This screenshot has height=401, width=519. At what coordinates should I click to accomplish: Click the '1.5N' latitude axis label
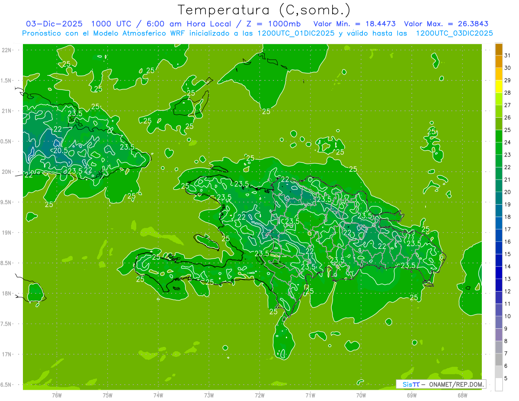coord(6,80)
